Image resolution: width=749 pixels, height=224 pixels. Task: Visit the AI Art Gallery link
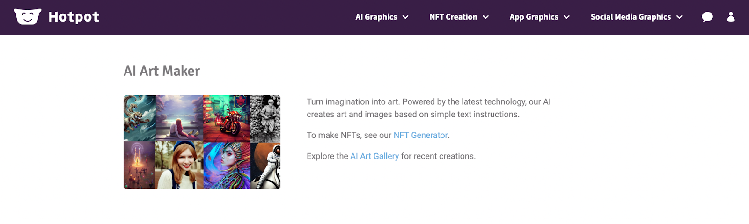coord(374,156)
